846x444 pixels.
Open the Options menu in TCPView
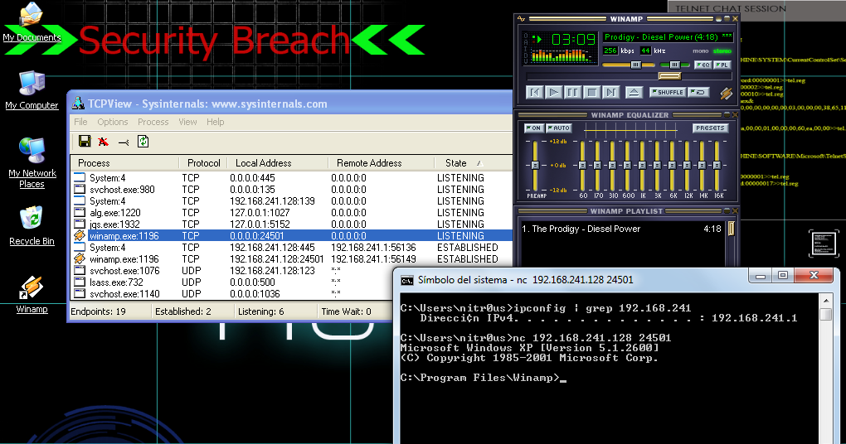(113, 122)
